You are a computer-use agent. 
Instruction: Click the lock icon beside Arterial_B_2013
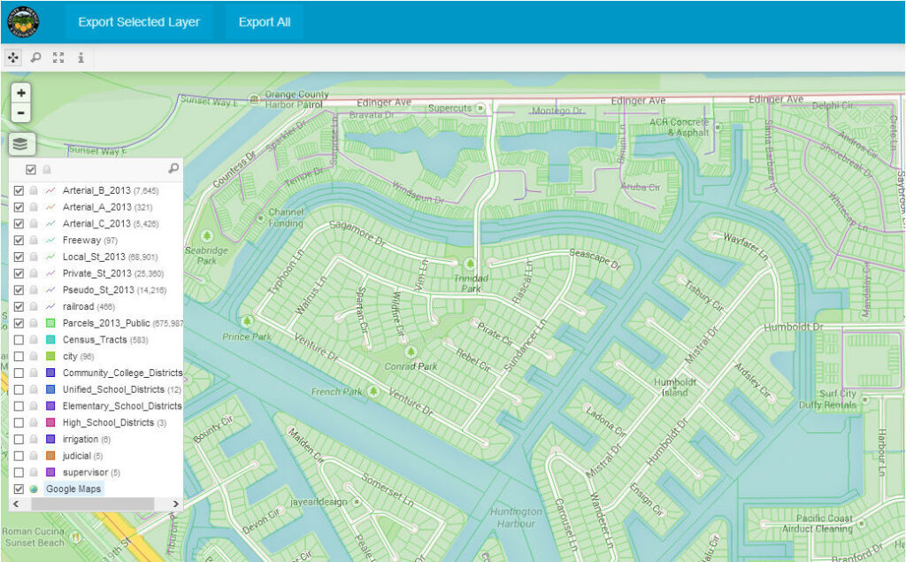[34, 190]
